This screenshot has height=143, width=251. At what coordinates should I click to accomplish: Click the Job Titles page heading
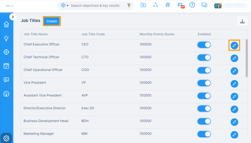(x=31, y=21)
